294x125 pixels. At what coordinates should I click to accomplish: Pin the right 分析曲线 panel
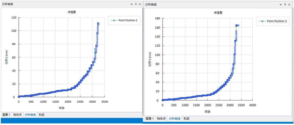tap(285, 5)
